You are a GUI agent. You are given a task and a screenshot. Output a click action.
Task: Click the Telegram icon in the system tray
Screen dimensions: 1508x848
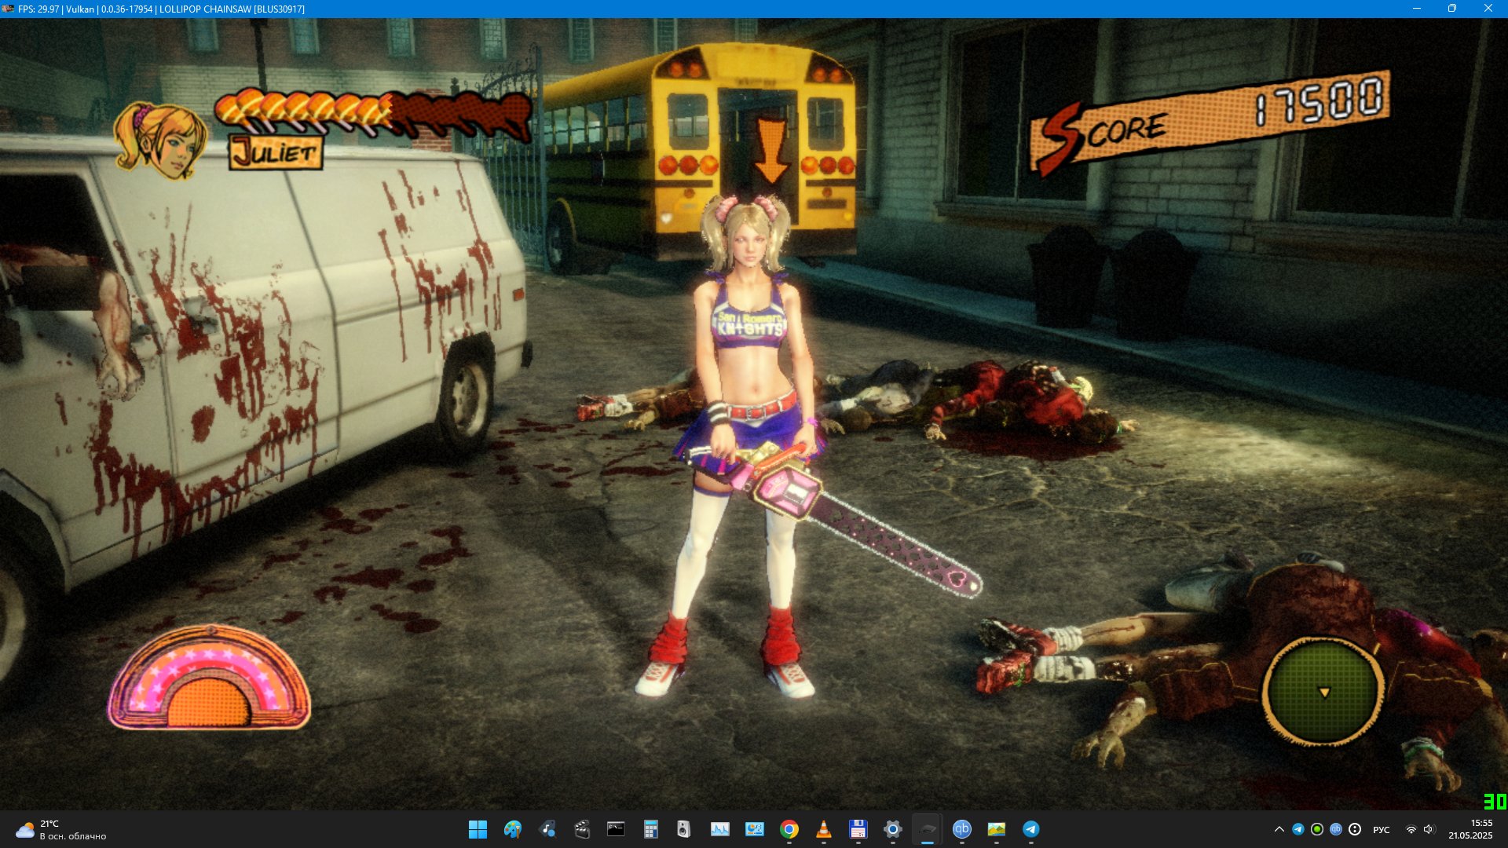tap(1298, 829)
